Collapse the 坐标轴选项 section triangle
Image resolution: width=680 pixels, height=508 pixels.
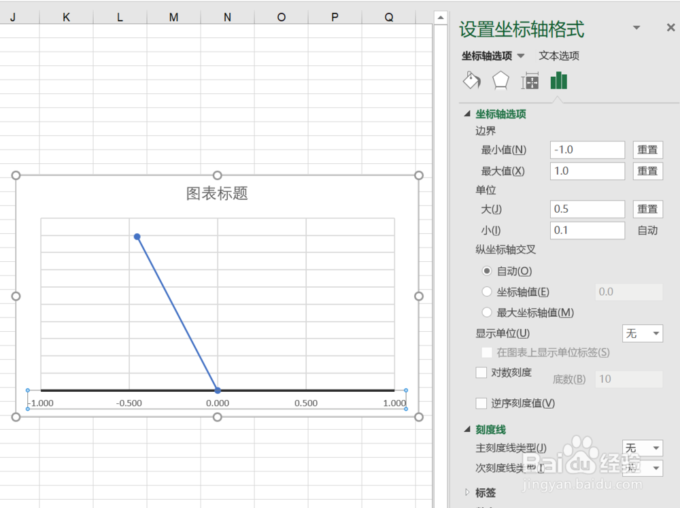pyautogui.click(x=466, y=114)
